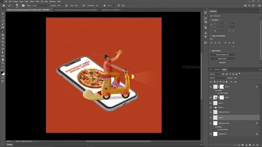Image resolution: width=262 pixels, height=147 pixels.
Task: Choose the Brush tool in the toolbox
Action: pos(3,31)
